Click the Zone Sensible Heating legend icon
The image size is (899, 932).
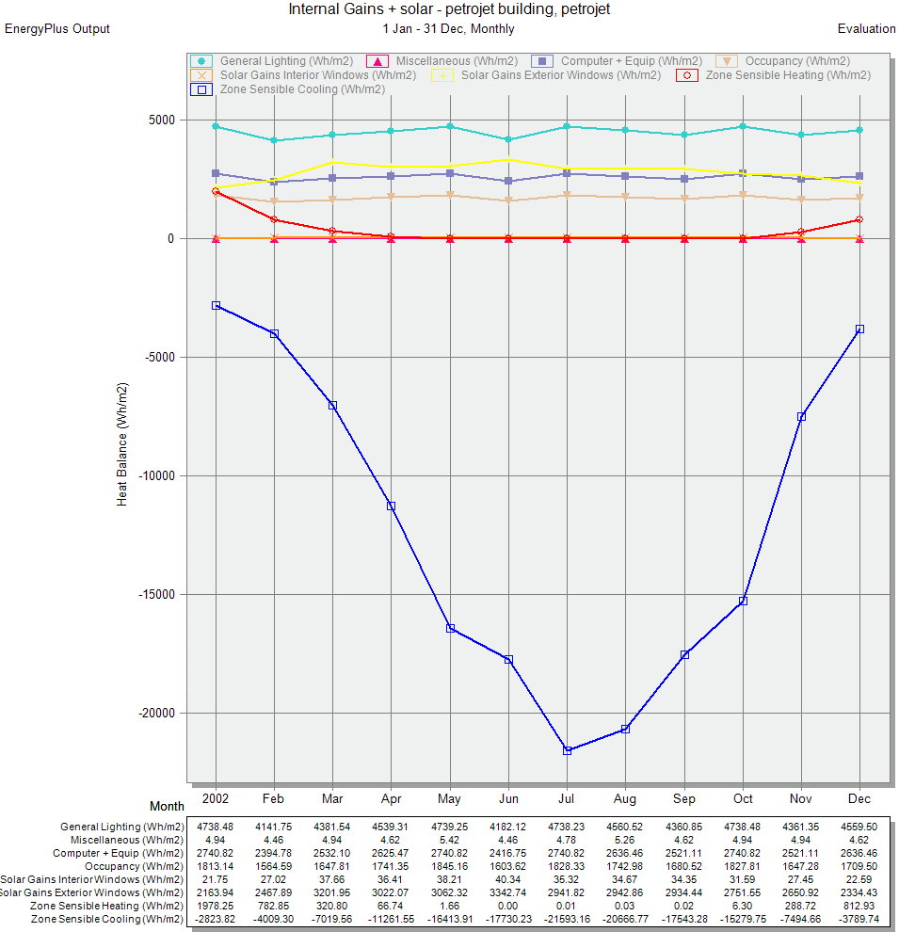tap(687, 75)
